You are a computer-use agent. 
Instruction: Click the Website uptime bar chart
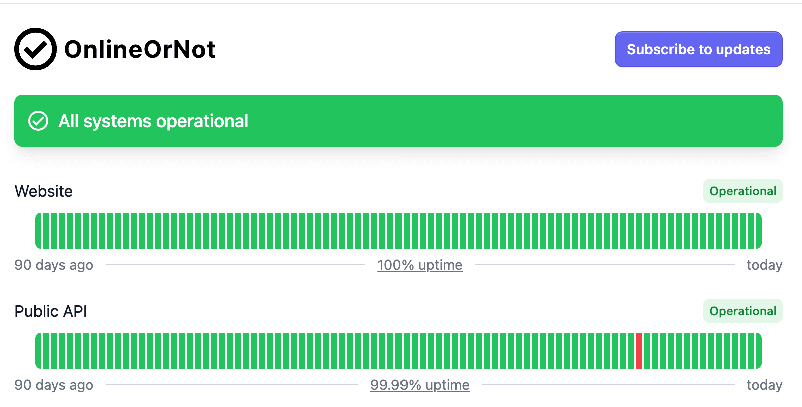(x=398, y=230)
